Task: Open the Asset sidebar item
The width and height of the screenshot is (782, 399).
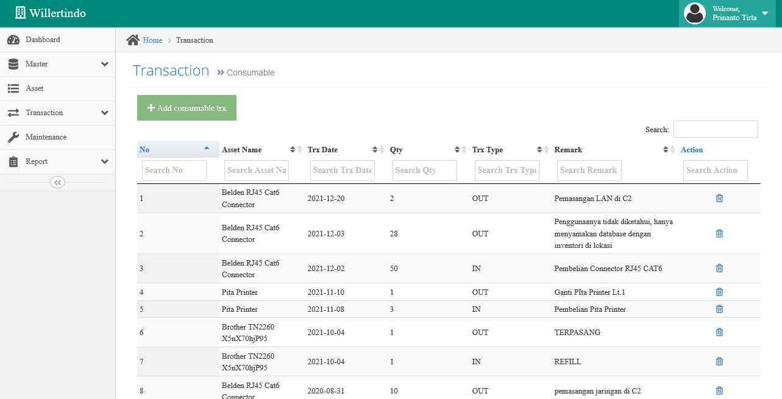Action: click(34, 88)
